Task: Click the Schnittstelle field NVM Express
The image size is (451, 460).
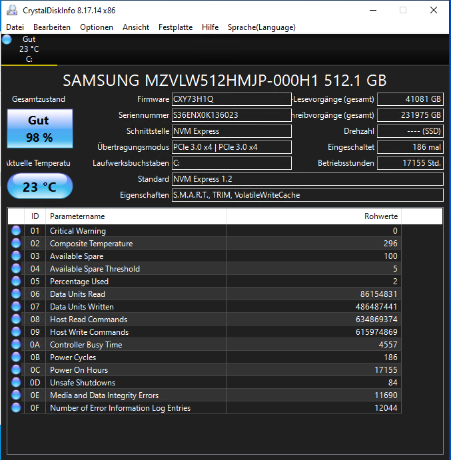Action: pyautogui.click(x=231, y=131)
